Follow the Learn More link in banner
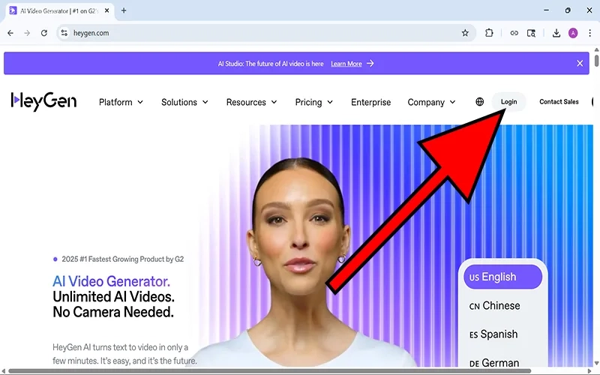This screenshot has width=600, height=375. click(x=352, y=64)
